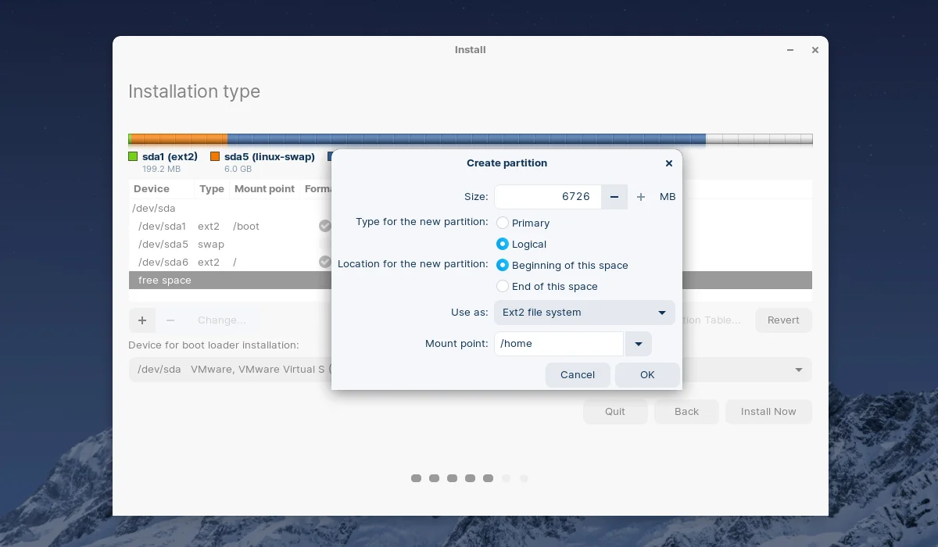Minimize the Install window
Image resolution: width=938 pixels, height=547 pixels.
pos(791,50)
